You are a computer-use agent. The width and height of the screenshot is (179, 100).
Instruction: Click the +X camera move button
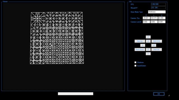coord(154,45)
